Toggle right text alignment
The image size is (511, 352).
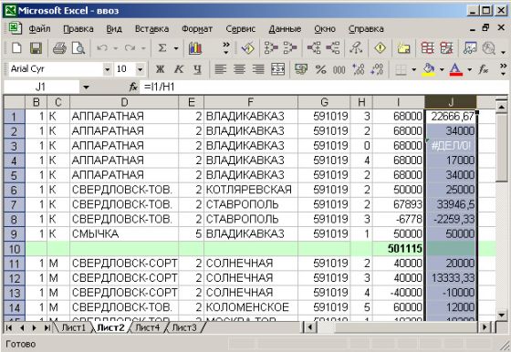point(258,69)
